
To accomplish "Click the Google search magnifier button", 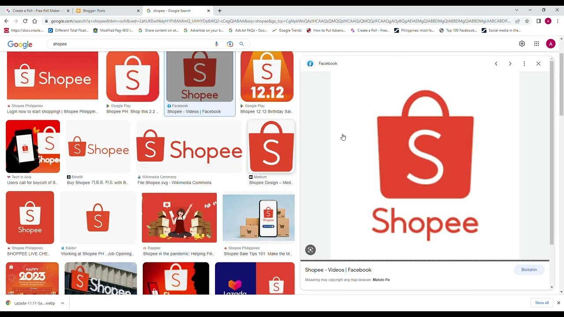I will [x=241, y=44].
